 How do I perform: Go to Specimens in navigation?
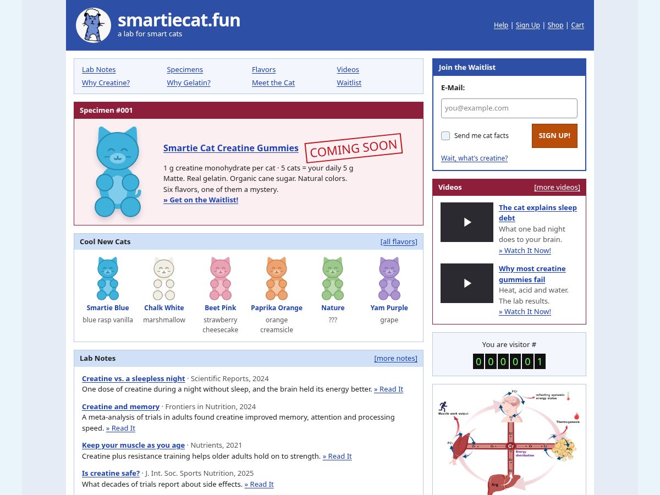click(185, 70)
